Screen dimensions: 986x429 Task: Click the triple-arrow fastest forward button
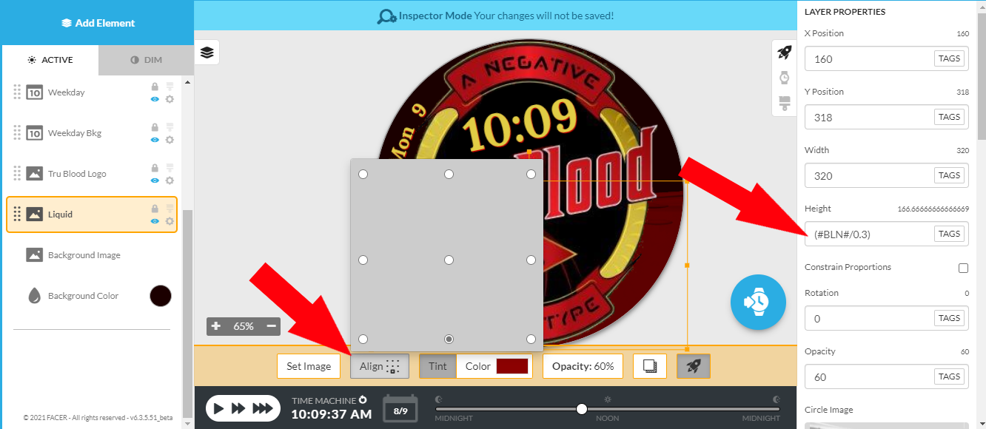tap(263, 408)
